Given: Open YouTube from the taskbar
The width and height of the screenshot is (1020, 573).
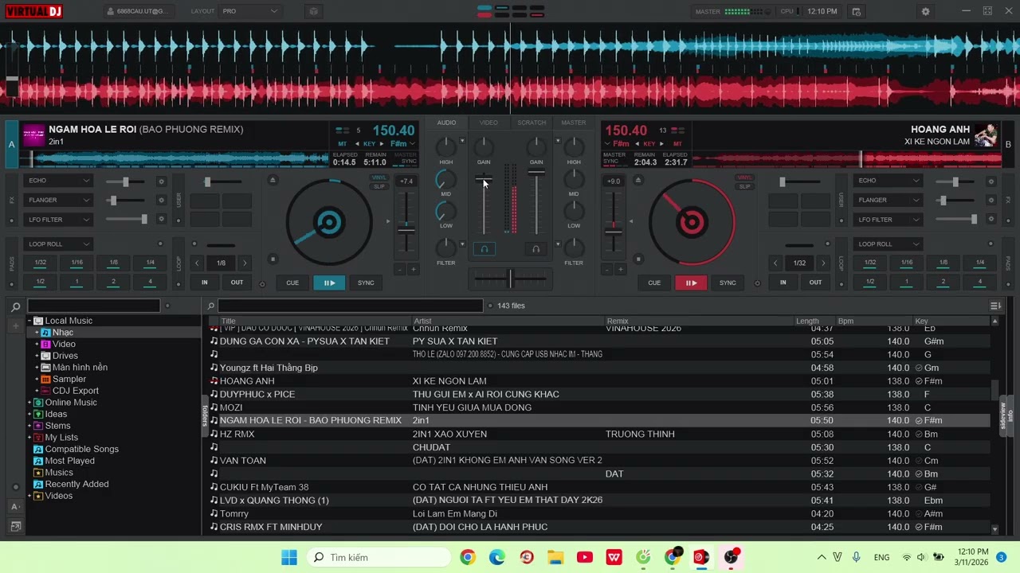Looking at the screenshot, I should coord(585,557).
